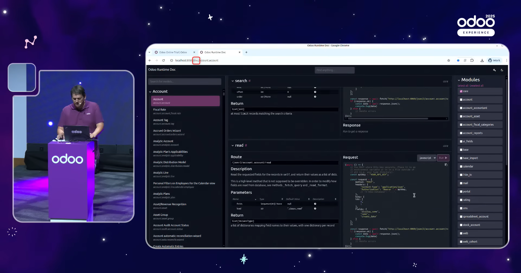Bookmark this page with the star icon

[x=449, y=60]
